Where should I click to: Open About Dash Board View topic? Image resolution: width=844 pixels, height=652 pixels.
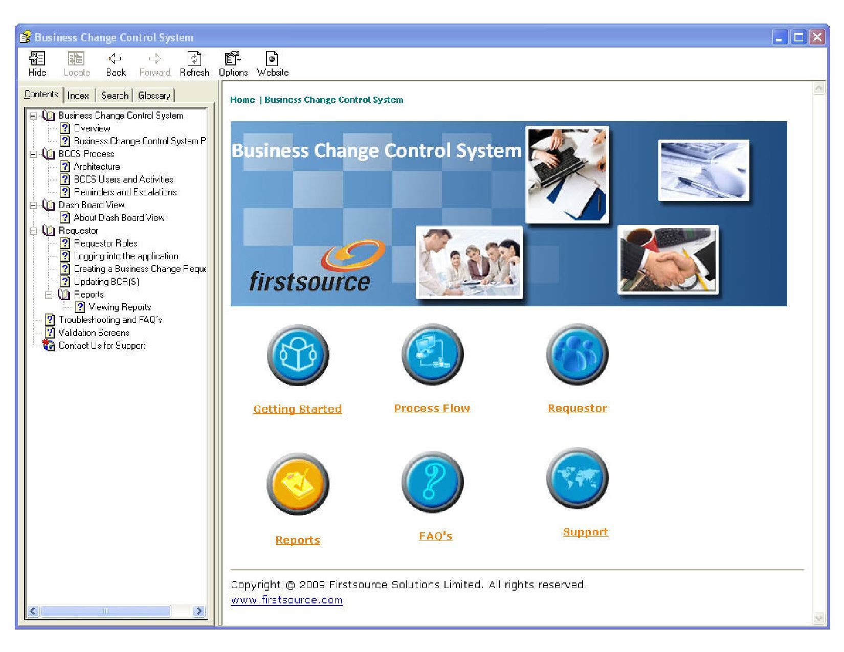[119, 218]
